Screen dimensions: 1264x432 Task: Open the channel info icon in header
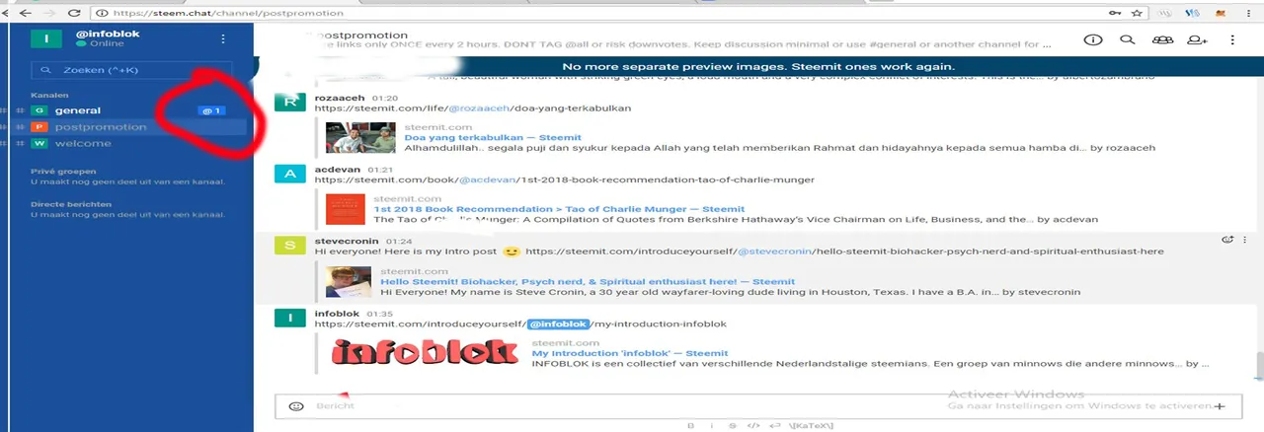coord(1092,39)
